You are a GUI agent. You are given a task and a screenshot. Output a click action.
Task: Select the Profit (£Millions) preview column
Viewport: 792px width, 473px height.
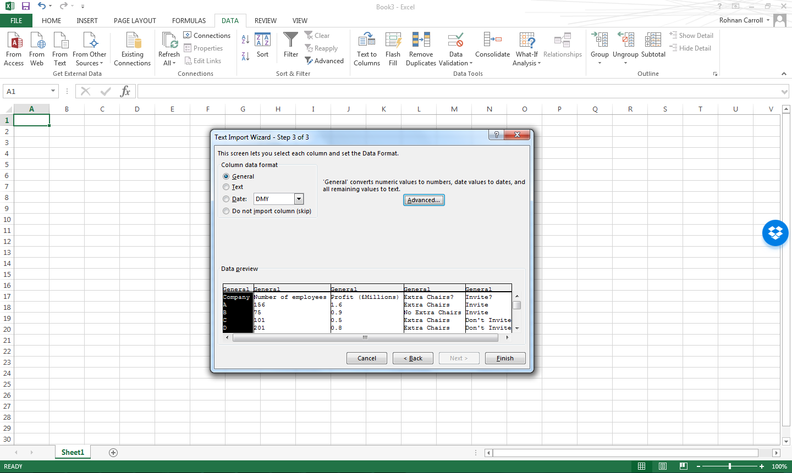(x=367, y=308)
